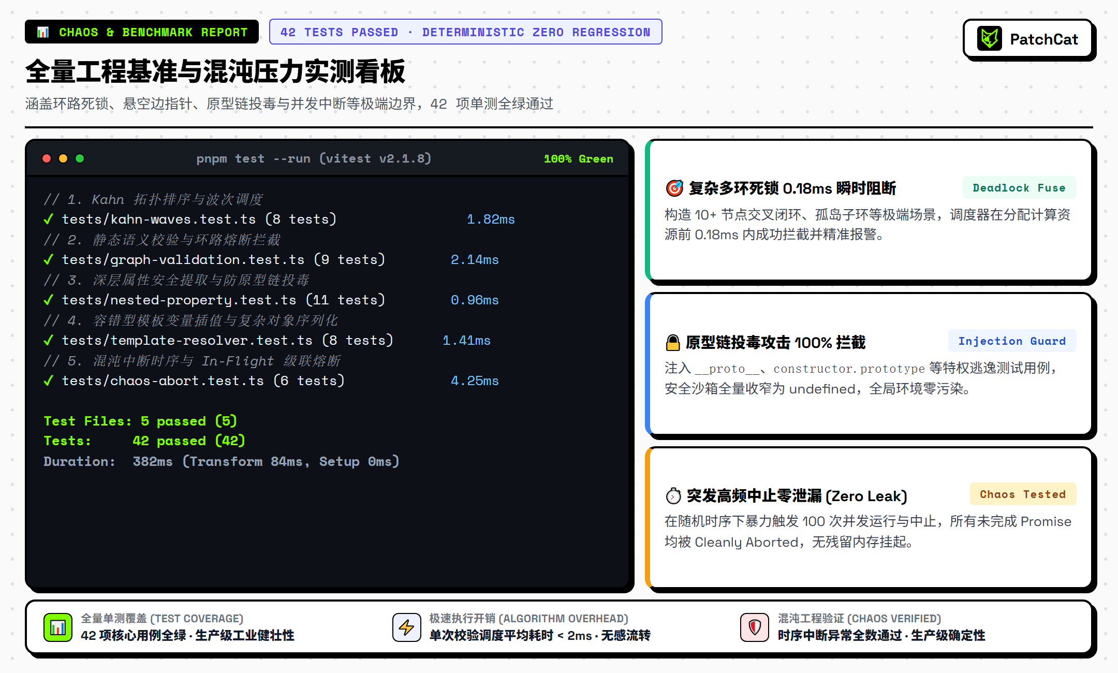Click the yellow terminal window dot
This screenshot has height=673, width=1118.
point(63,158)
